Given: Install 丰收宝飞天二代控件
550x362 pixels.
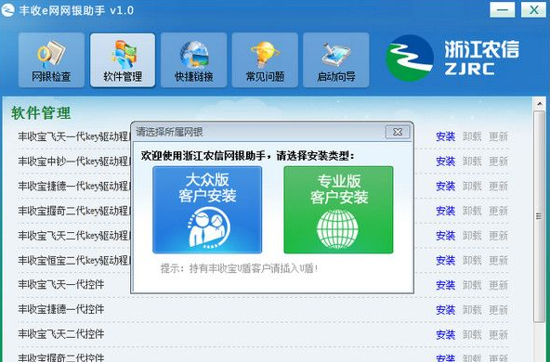Looking at the screenshot, I should pos(445,335).
